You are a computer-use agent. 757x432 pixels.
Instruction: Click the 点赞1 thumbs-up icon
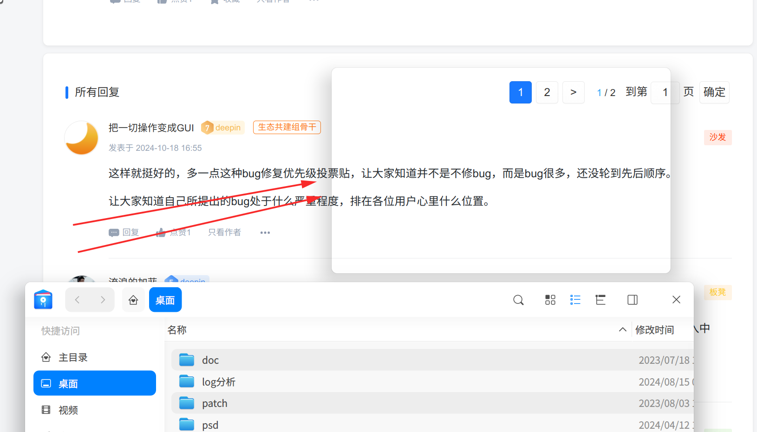[161, 232]
